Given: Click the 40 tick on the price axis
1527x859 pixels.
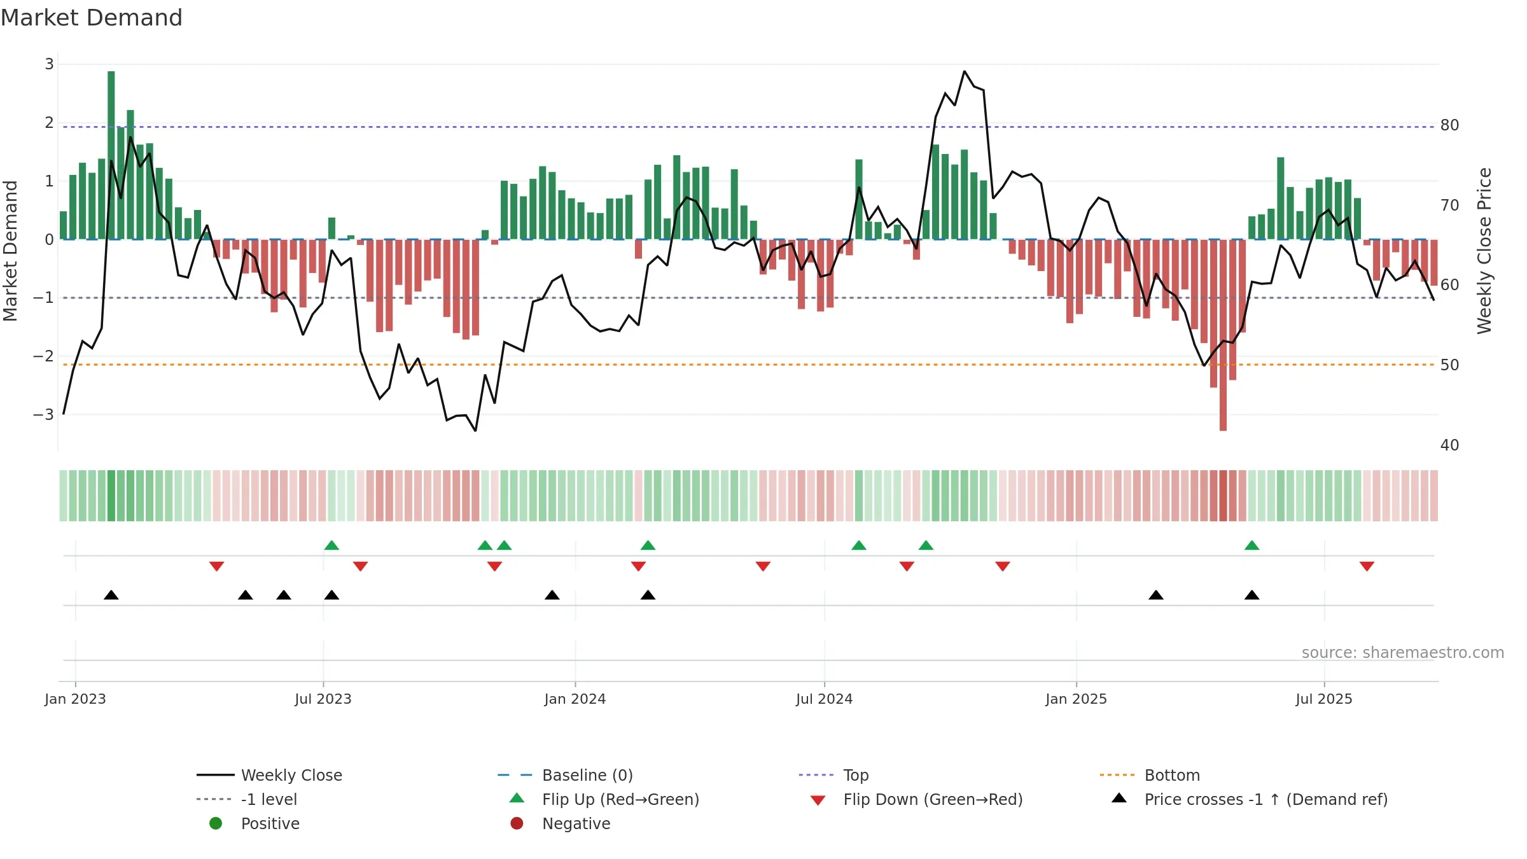Looking at the screenshot, I should 1450,445.
